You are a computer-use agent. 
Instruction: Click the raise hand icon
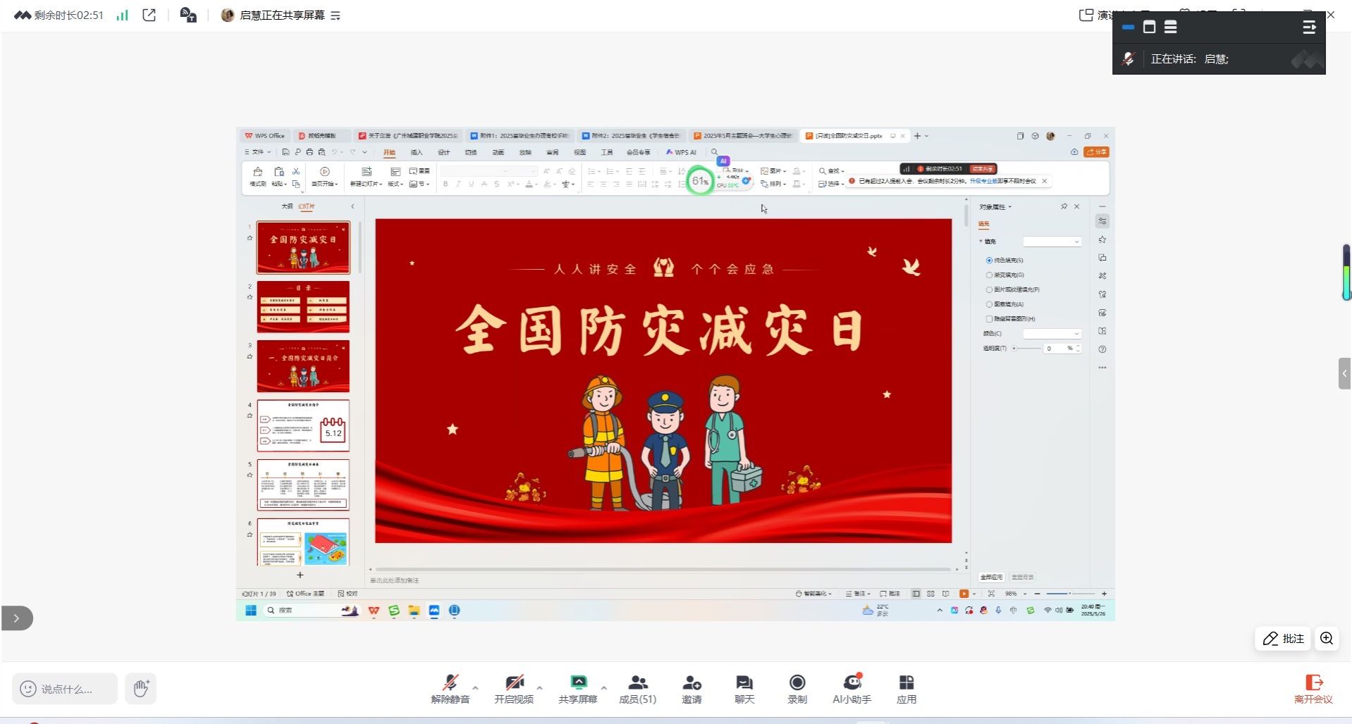[x=141, y=688]
